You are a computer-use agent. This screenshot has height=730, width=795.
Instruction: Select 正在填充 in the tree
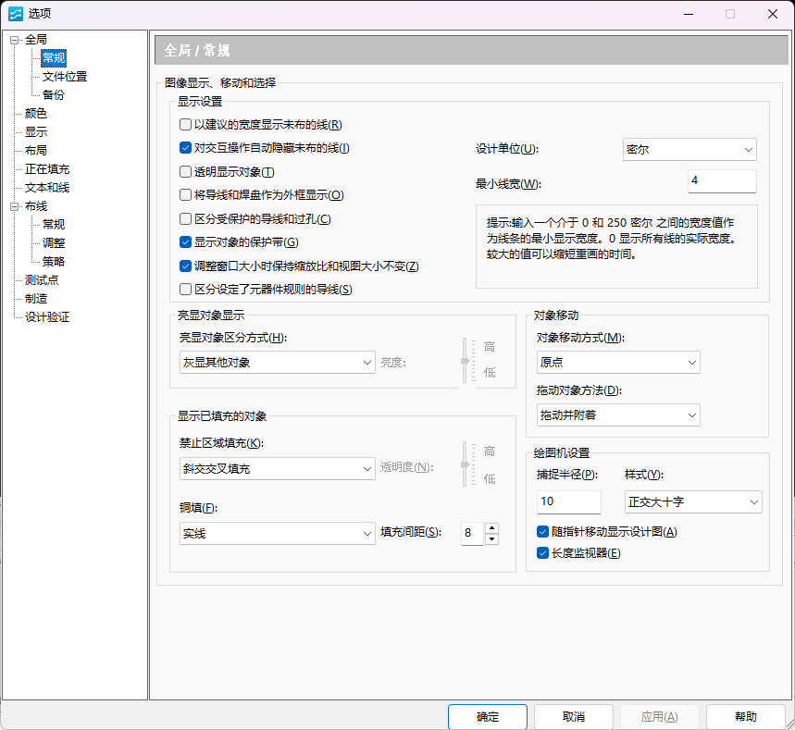(47, 169)
